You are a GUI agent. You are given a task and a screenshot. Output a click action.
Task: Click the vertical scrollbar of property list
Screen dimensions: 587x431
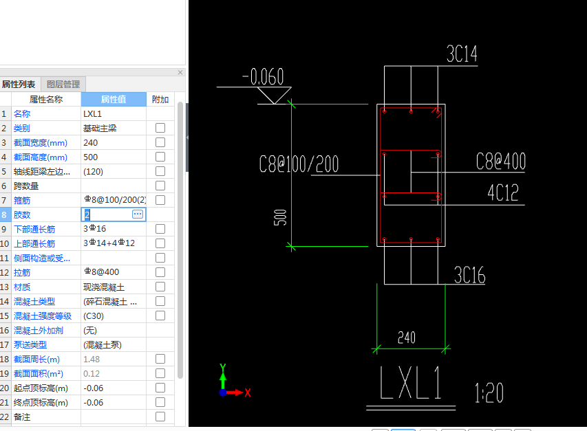click(180, 240)
